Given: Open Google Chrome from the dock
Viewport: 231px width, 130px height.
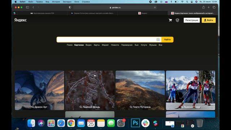Looking at the screenshot, I should point(71,123).
